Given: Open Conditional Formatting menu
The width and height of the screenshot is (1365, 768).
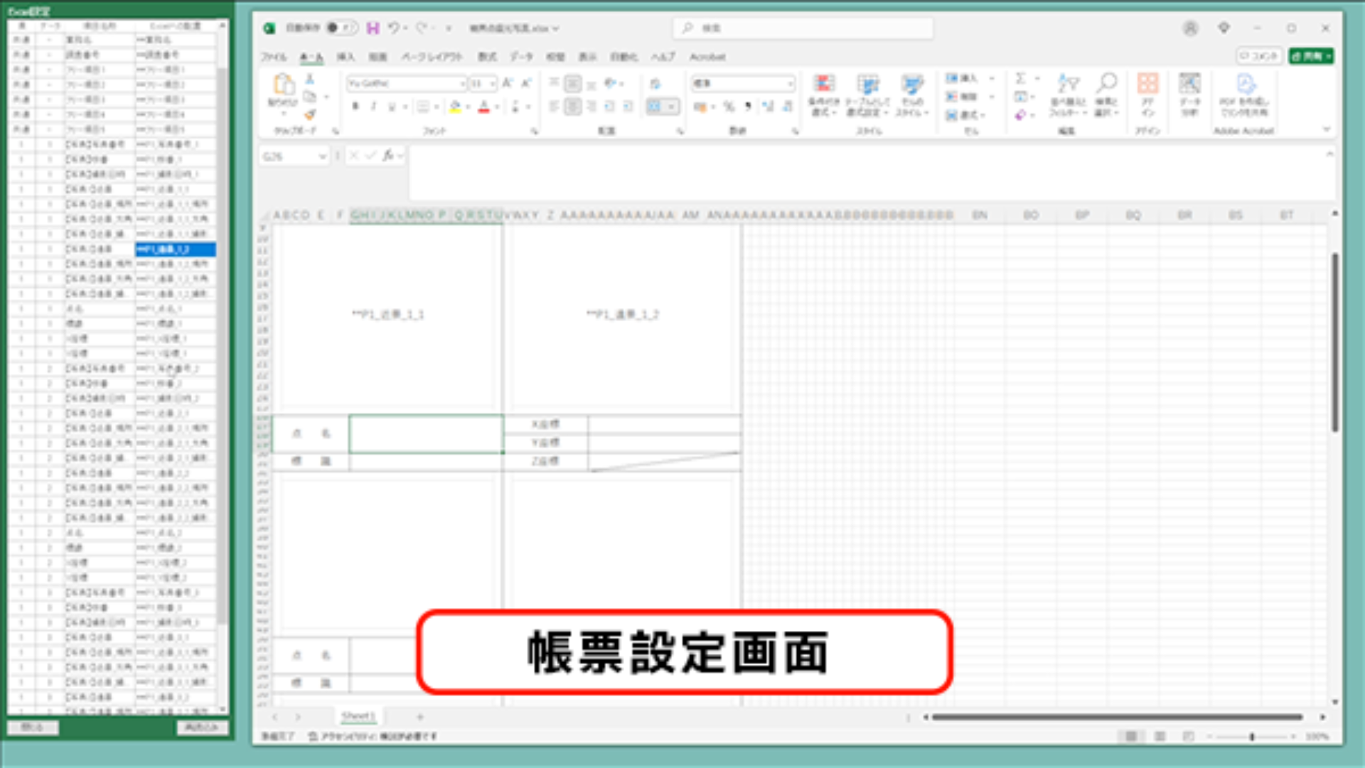Looking at the screenshot, I should click(824, 95).
